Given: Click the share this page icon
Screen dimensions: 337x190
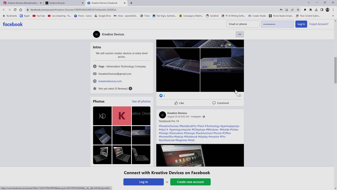Looking at the screenshot, I should click(292, 10).
